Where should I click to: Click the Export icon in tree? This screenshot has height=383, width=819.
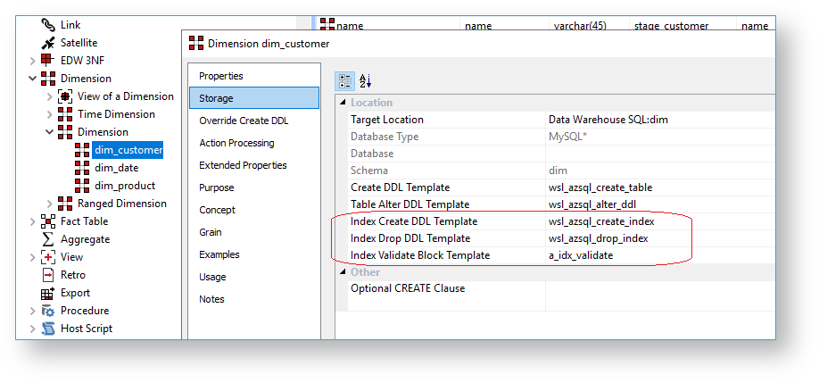pos(48,293)
